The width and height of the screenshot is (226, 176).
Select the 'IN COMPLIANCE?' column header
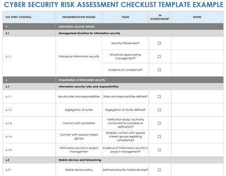(160, 17)
